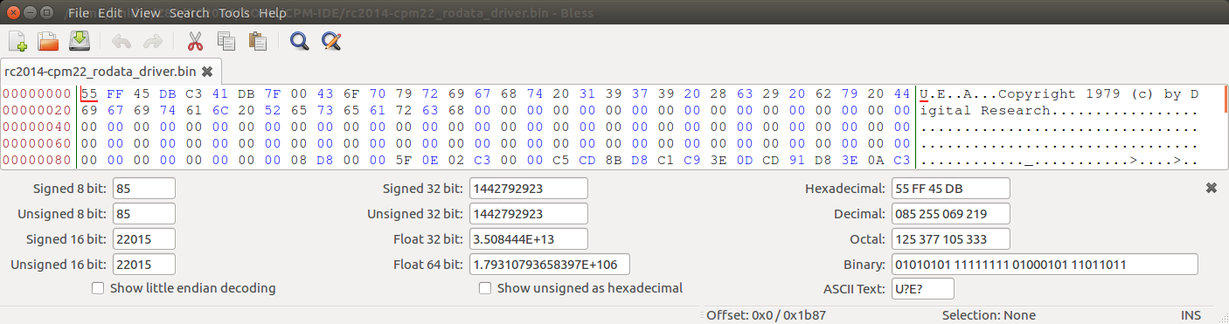Close the conversion table panel
The width and height of the screenshot is (1229, 324).
click(1211, 188)
